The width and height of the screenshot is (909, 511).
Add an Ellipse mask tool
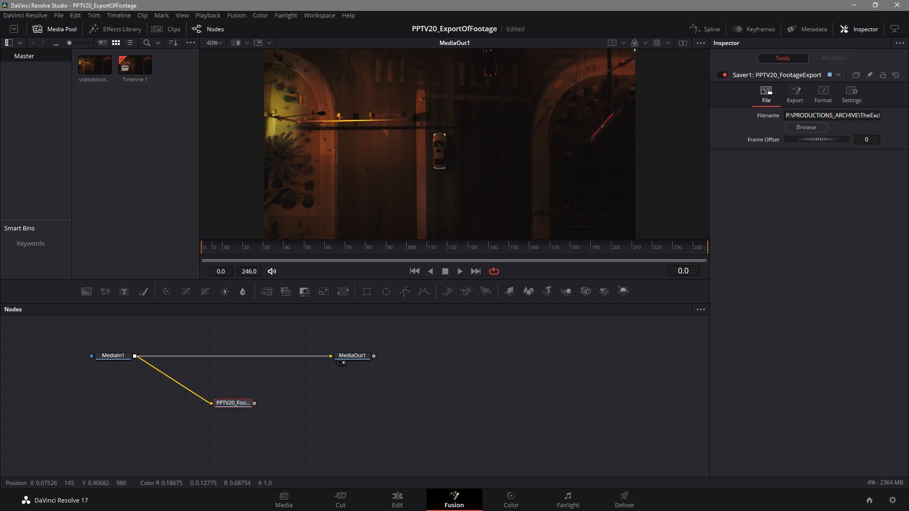[386, 291]
